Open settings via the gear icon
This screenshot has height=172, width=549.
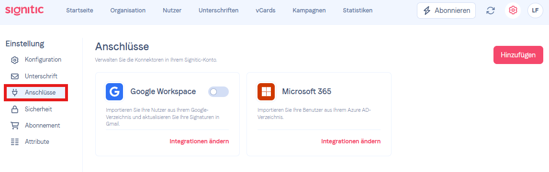click(x=513, y=11)
